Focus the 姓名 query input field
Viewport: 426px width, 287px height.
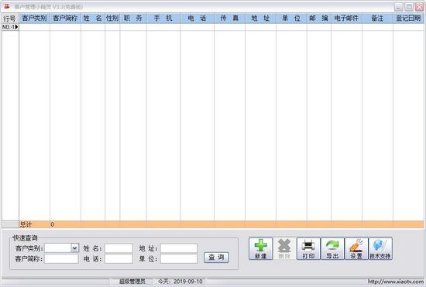coord(119,248)
